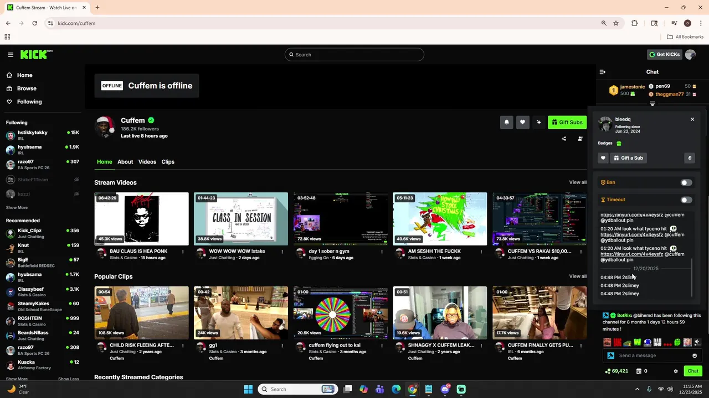
Task: Open Chrome extensions puzzle icon
Action: (x=635, y=23)
